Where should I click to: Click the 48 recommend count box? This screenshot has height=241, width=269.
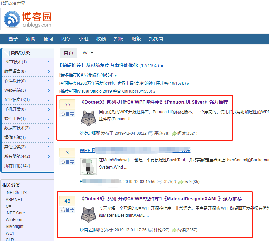[67, 201]
